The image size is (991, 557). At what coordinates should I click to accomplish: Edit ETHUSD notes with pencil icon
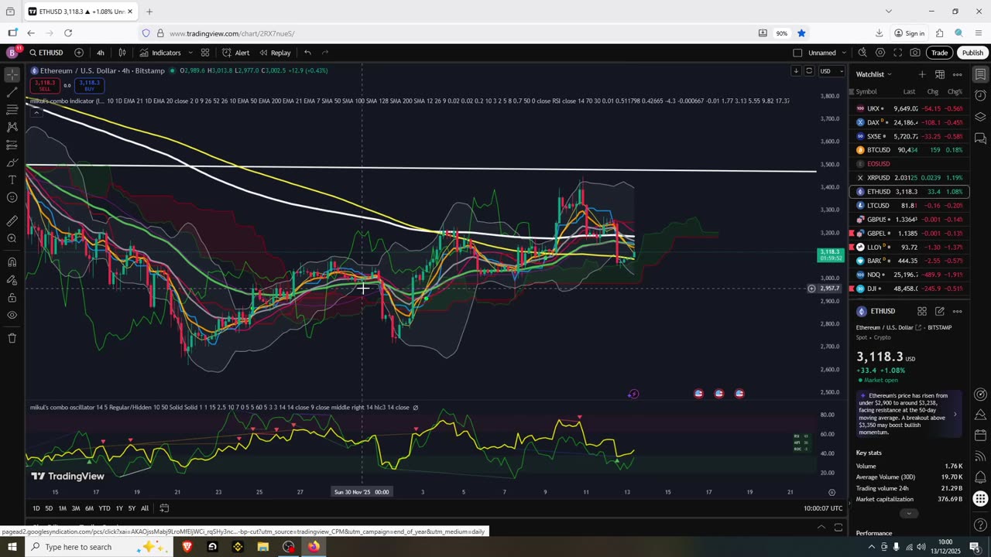(x=939, y=311)
